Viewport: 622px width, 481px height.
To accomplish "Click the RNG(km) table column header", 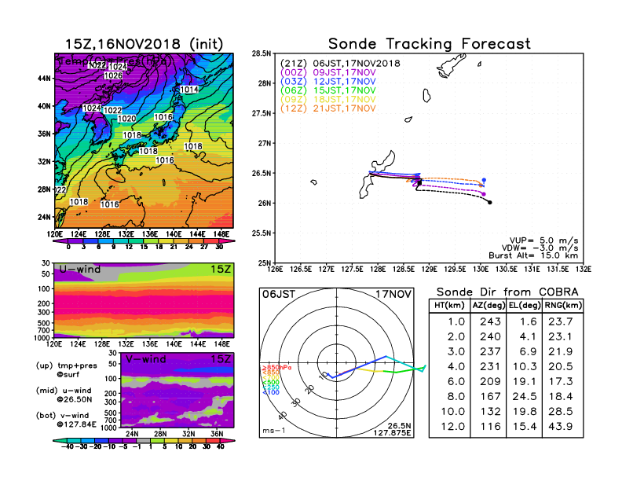I will (x=564, y=305).
